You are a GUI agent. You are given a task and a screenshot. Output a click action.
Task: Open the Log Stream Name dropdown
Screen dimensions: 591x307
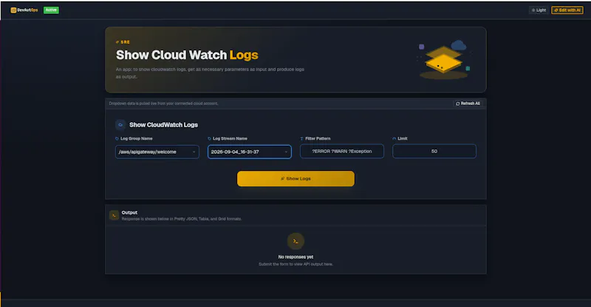(x=250, y=152)
